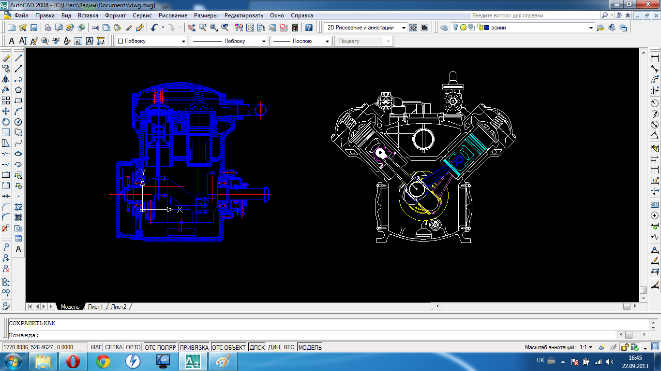This screenshot has width=661, height=371.
Task: Select the Rectangle drawing tool
Action: point(18,100)
